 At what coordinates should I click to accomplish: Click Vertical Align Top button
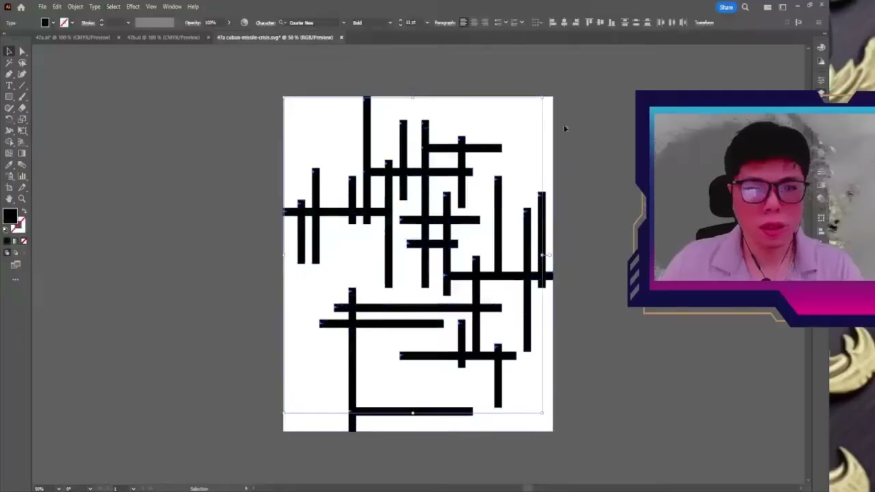(589, 23)
